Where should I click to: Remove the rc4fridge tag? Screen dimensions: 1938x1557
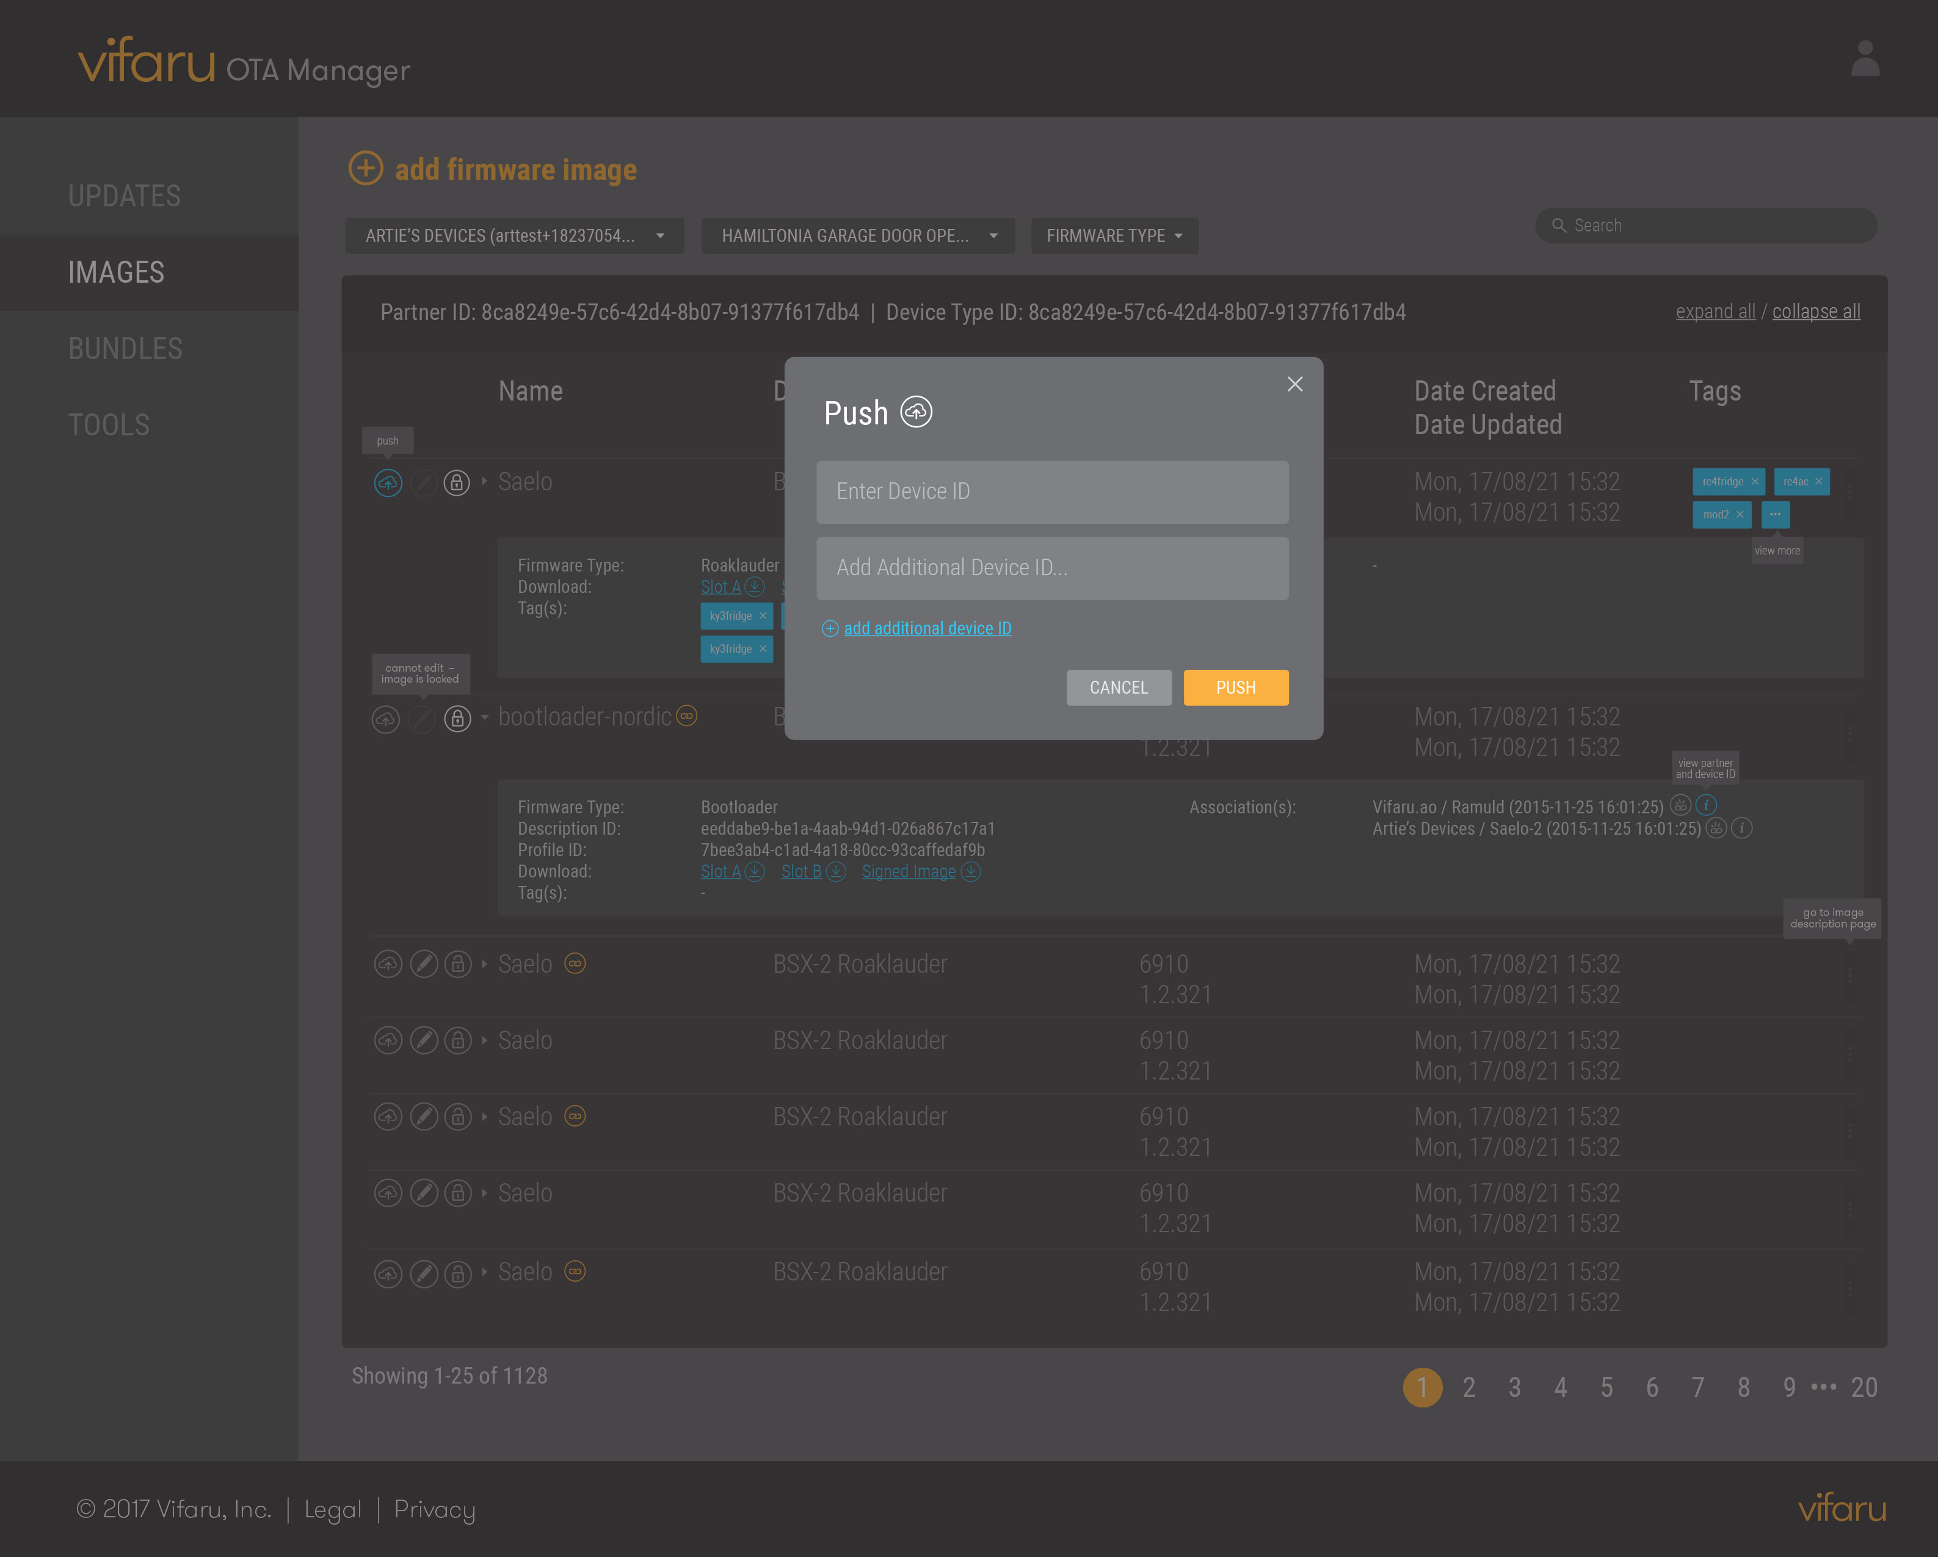[1754, 482]
